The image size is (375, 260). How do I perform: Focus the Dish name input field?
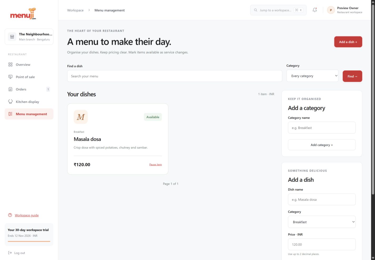[x=322, y=199]
